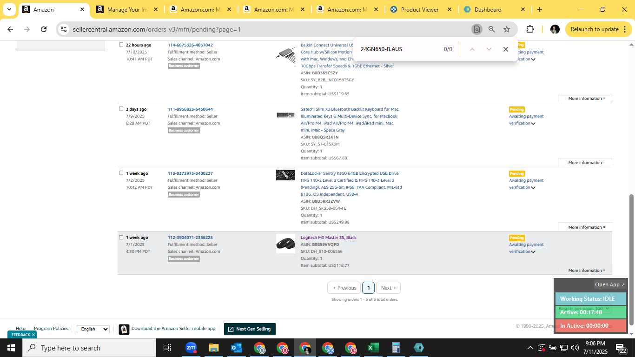This screenshot has height=357, width=635.
Task: Open order 114-6875326-4037042 link
Action: pos(190,45)
